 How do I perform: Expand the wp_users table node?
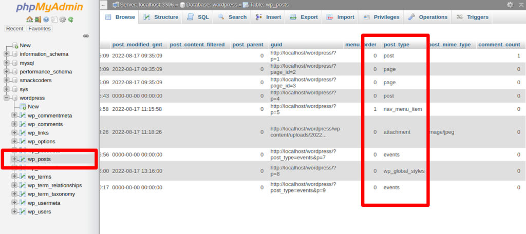click(14, 211)
